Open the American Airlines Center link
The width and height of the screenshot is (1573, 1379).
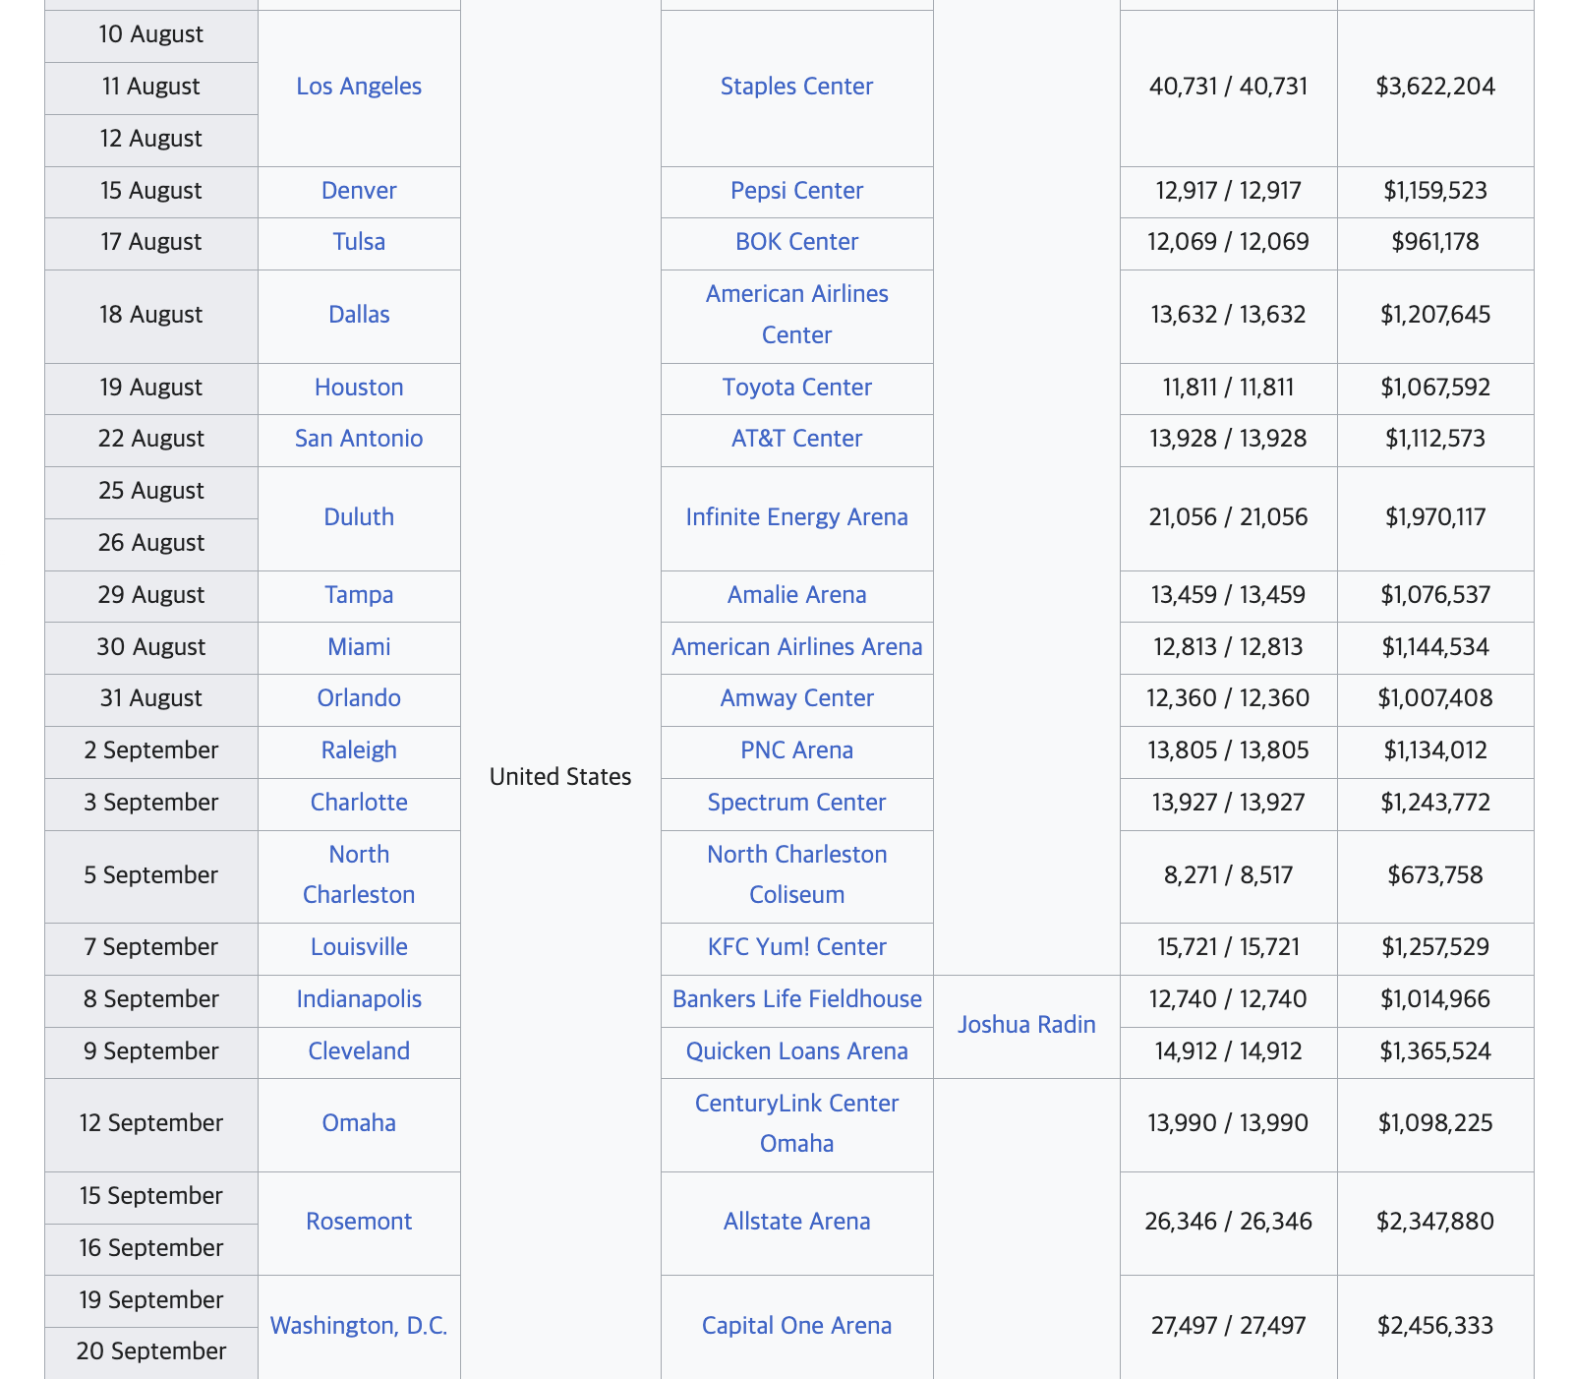click(796, 315)
